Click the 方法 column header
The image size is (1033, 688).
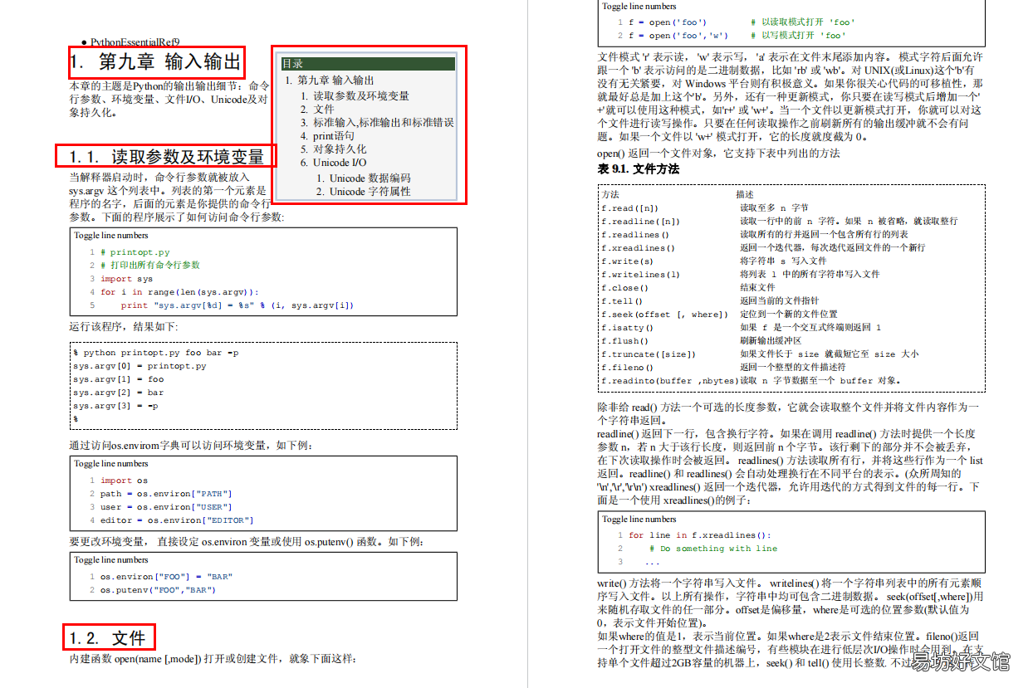(610, 194)
